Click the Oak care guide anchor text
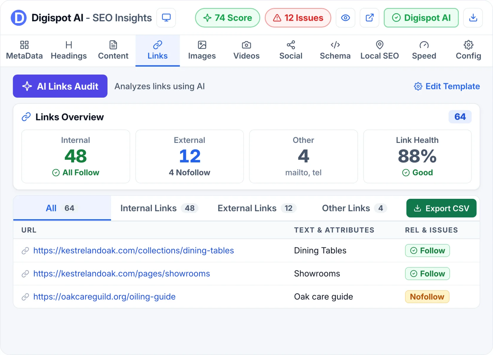The image size is (493, 355). [x=323, y=297]
